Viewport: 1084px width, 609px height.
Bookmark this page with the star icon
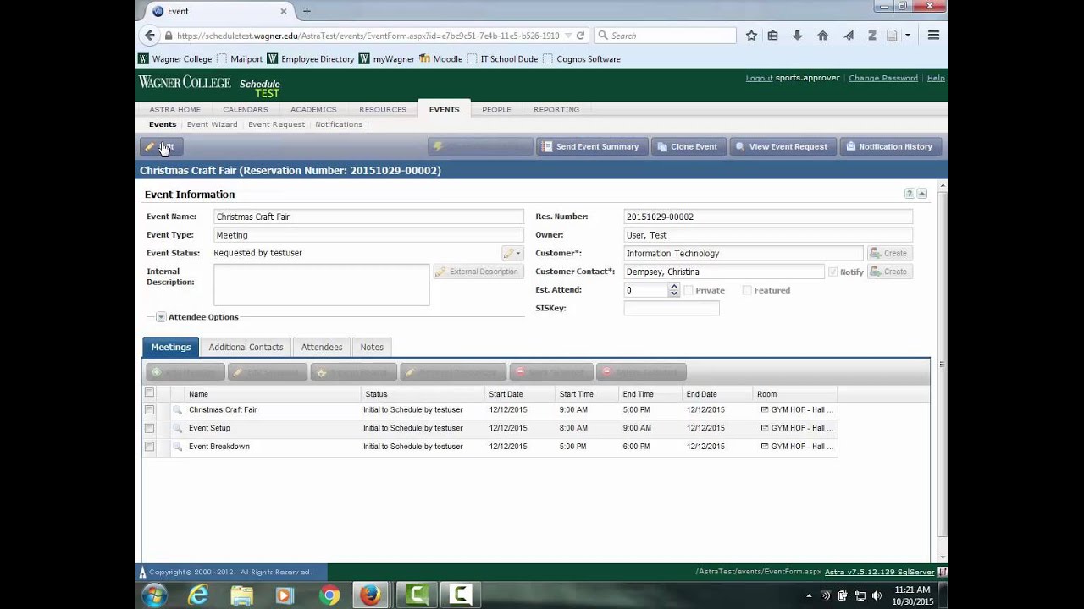pos(751,36)
